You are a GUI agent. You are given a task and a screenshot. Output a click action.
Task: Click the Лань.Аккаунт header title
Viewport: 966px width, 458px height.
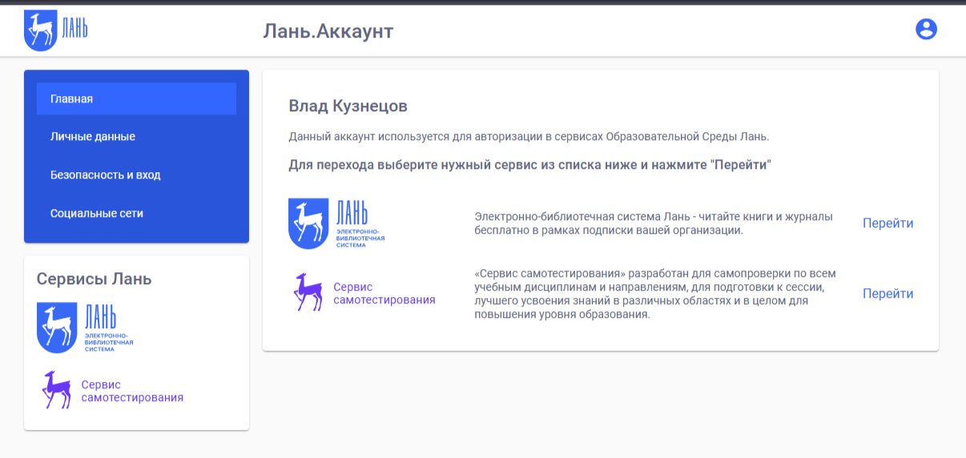click(328, 31)
